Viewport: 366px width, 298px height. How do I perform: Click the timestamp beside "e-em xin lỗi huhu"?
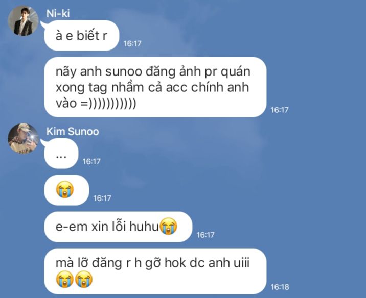(205, 235)
